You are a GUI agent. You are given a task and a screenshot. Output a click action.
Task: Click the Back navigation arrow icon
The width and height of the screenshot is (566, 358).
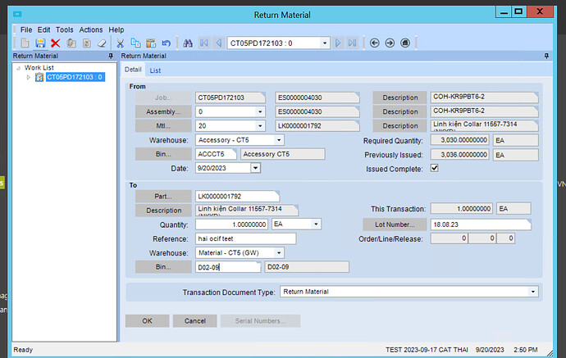coord(375,43)
